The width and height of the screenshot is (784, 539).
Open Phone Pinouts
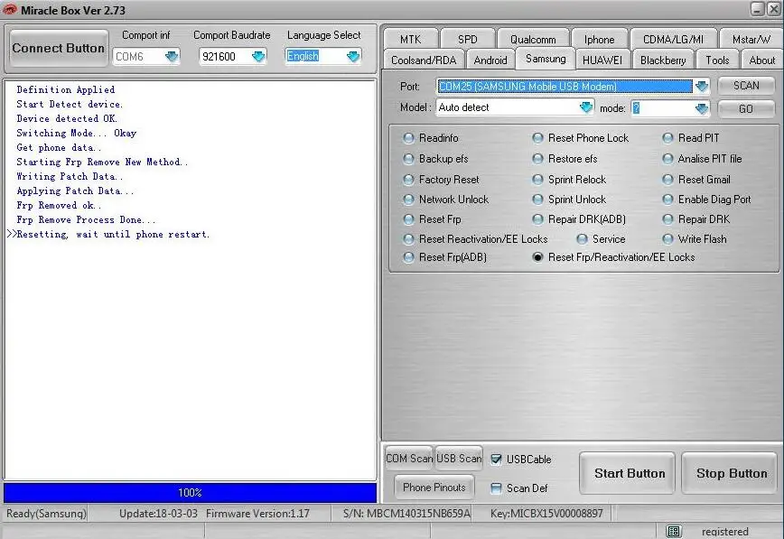coord(434,487)
